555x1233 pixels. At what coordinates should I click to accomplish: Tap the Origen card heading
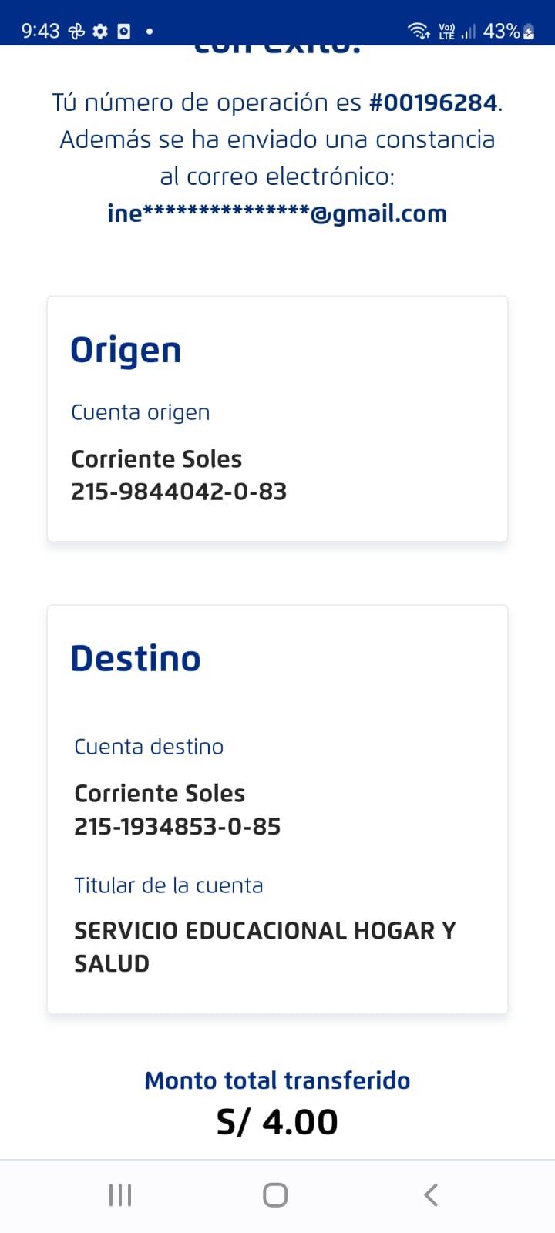[126, 351]
